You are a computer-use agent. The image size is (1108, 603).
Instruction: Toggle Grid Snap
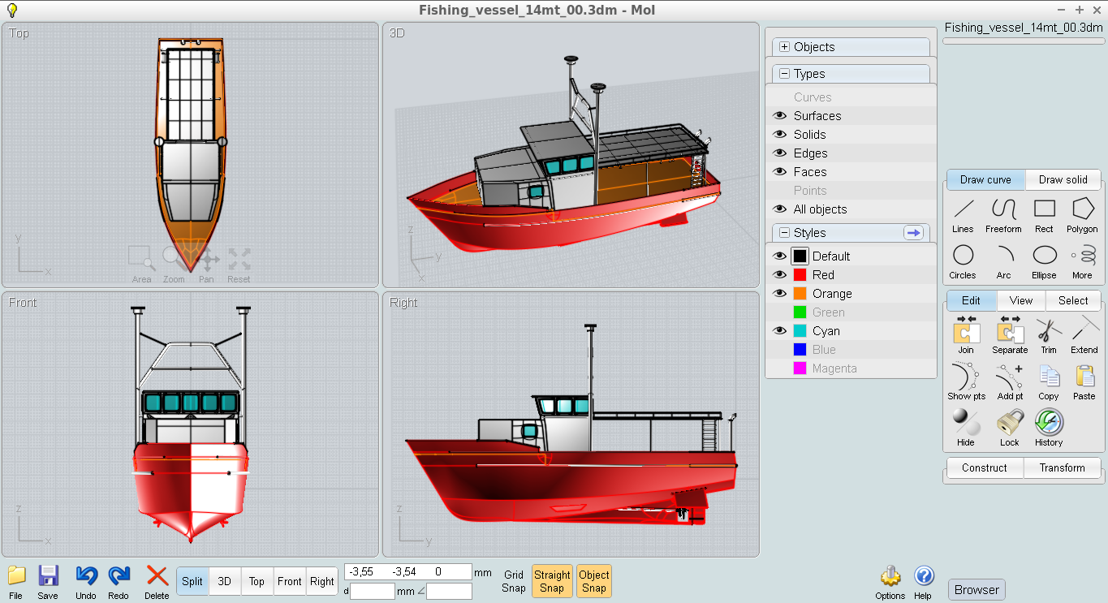[514, 581]
